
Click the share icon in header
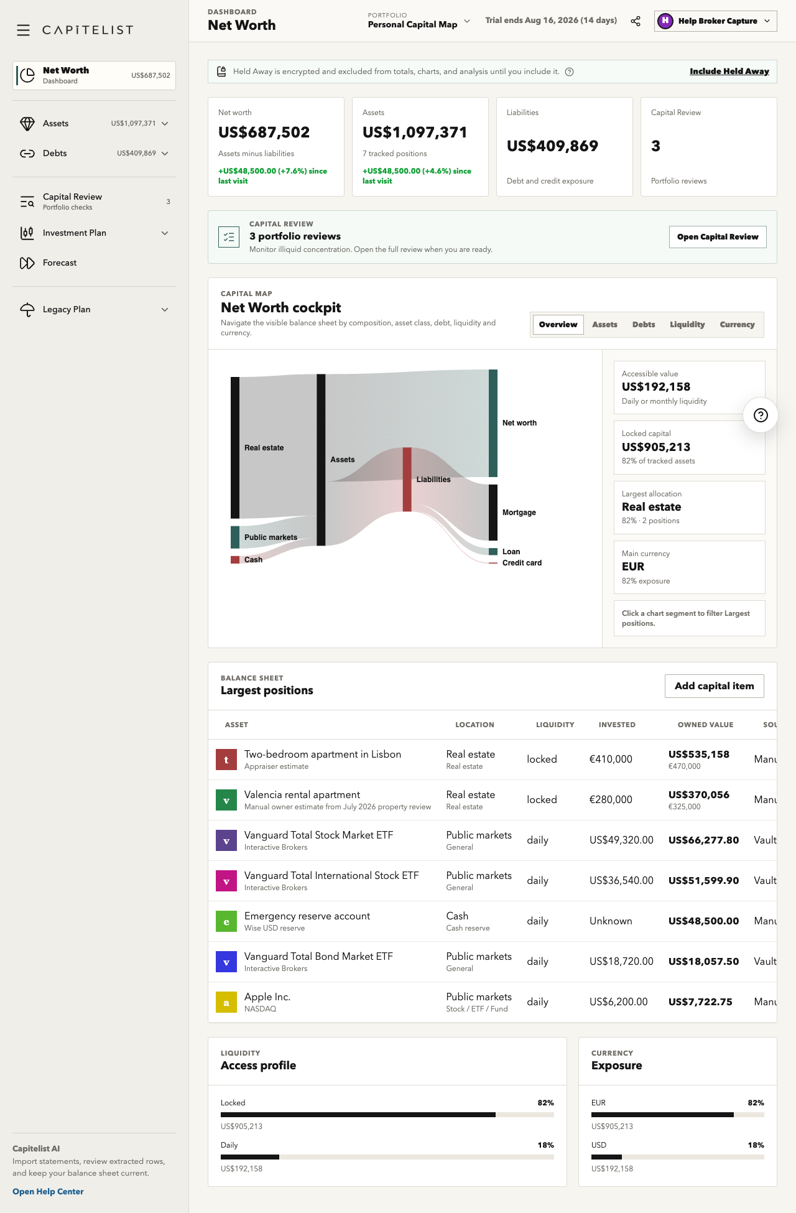(x=636, y=21)
